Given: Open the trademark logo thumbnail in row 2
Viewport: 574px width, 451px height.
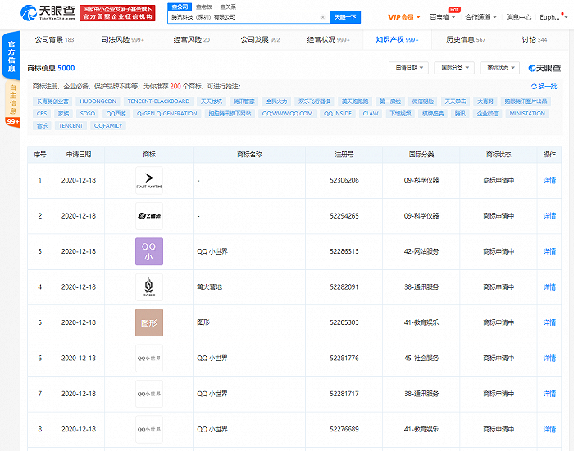Looking at the screenshot, I should click(149, 216).
